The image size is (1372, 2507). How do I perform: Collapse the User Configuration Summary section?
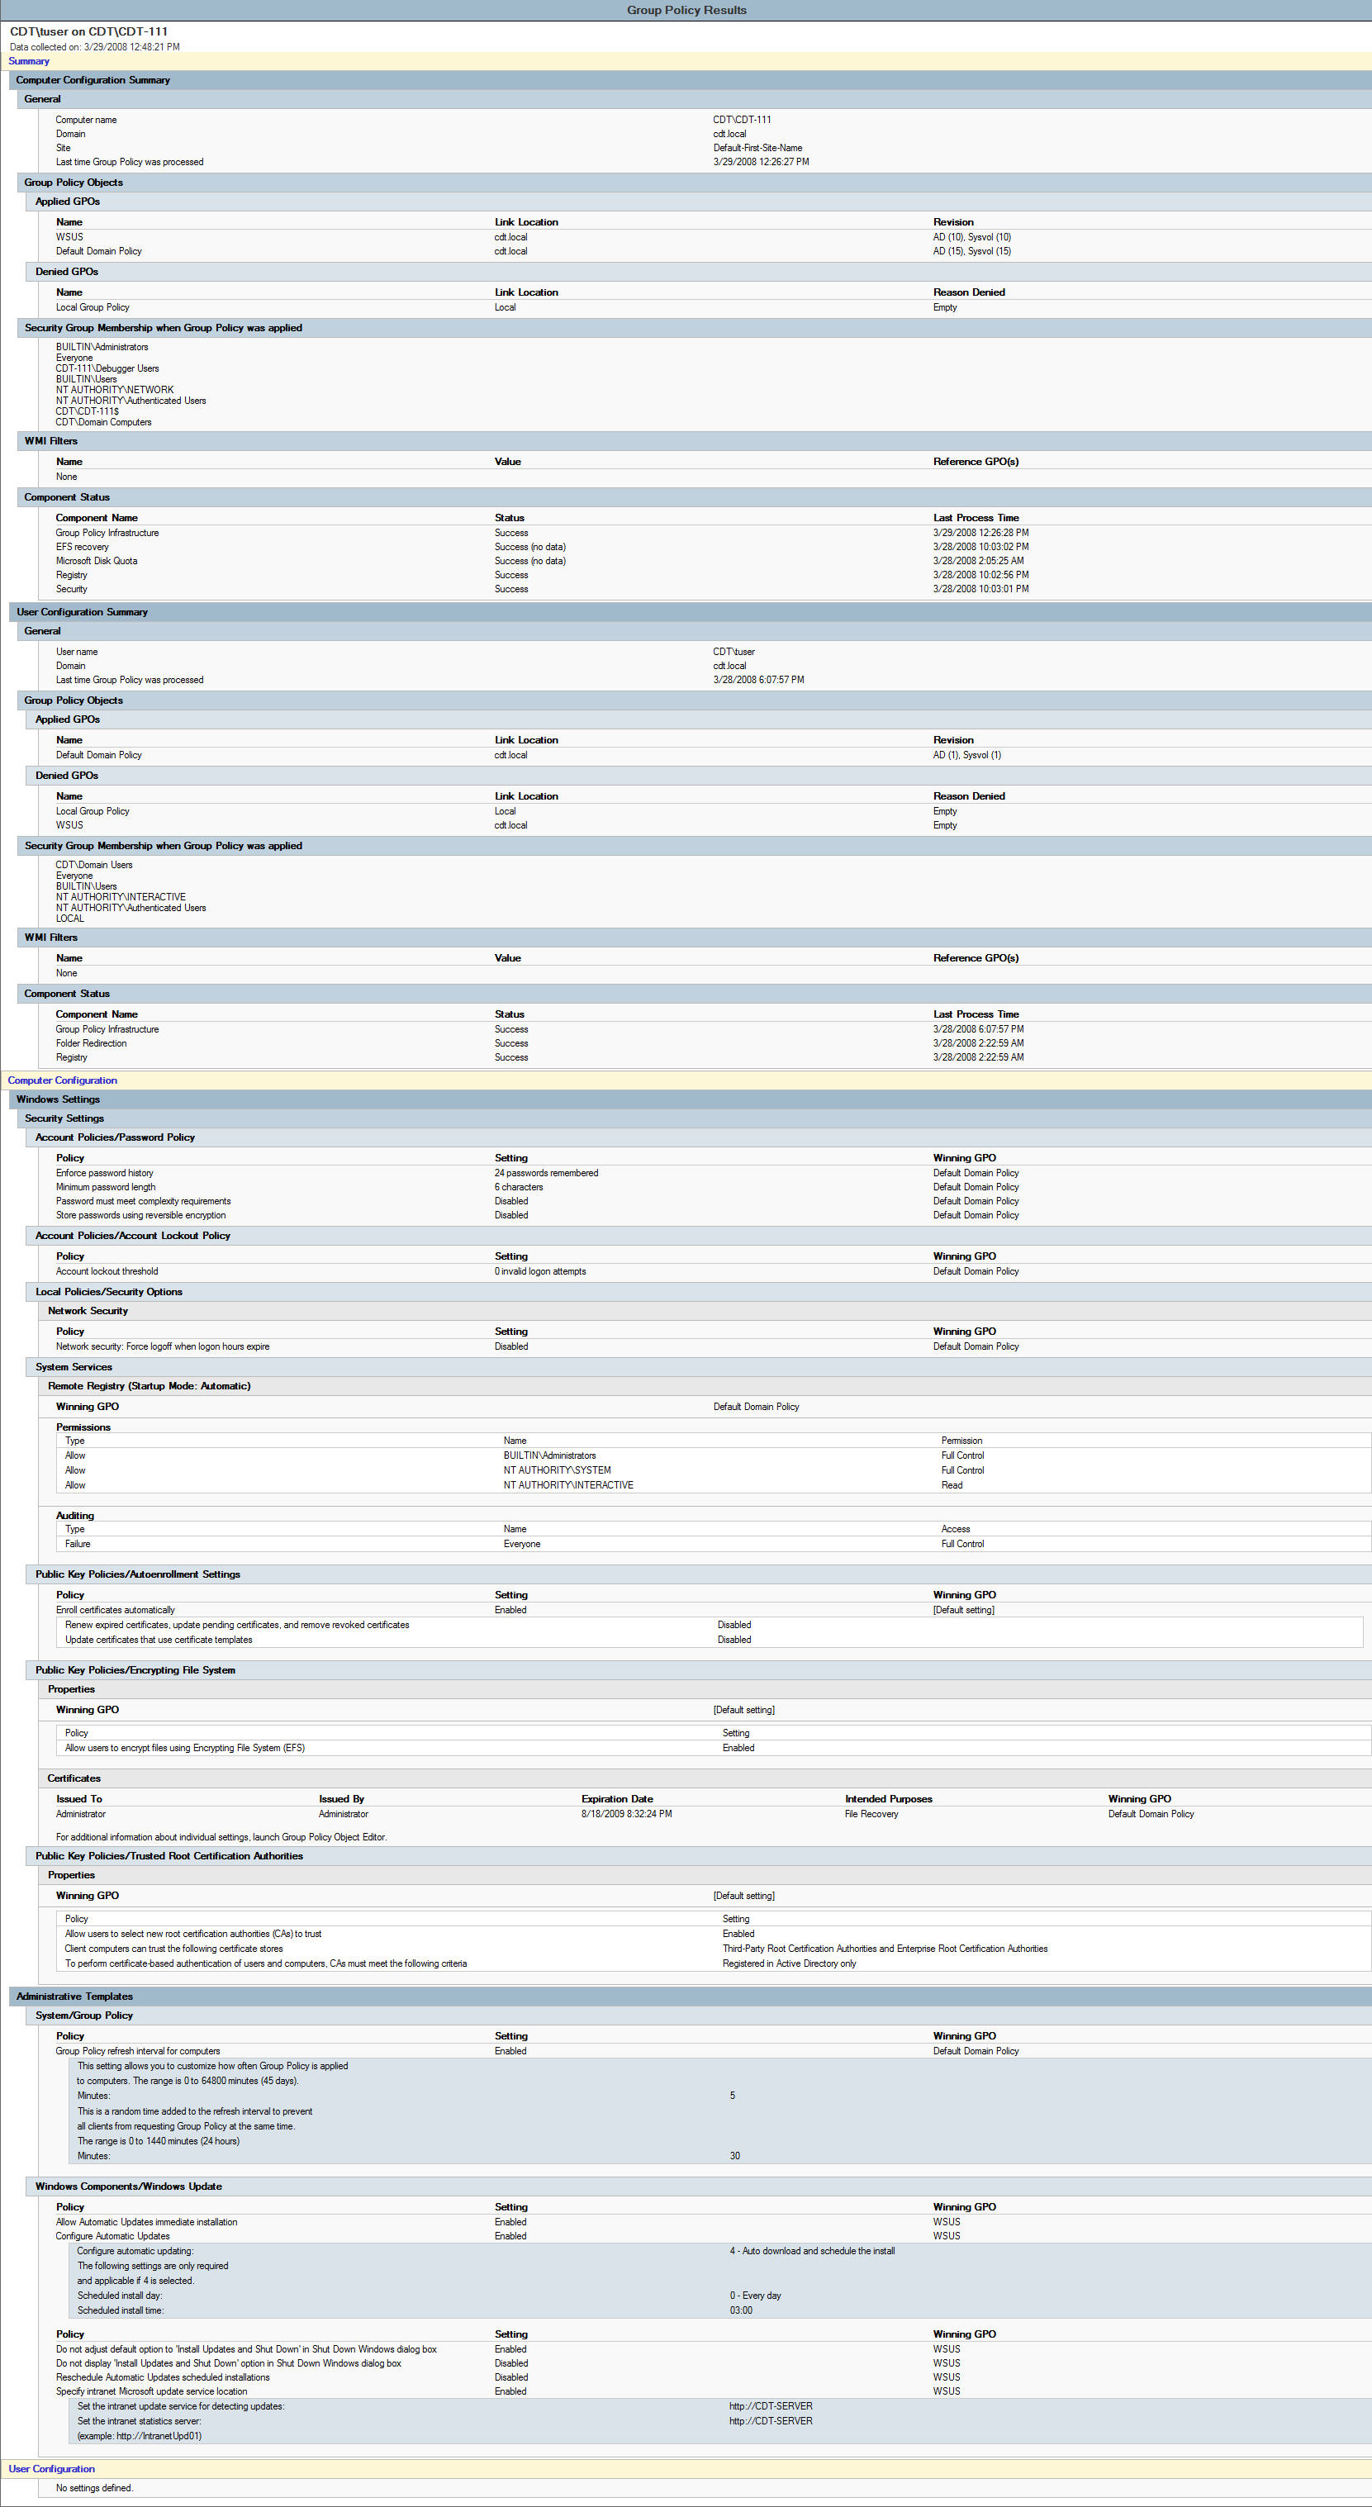[84, 611]
